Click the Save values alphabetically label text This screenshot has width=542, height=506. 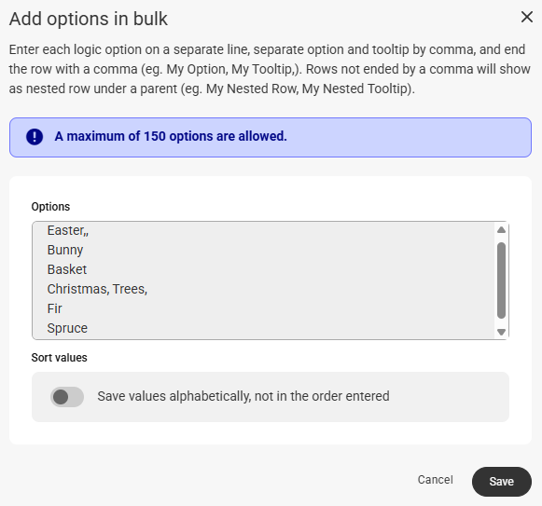243,396
